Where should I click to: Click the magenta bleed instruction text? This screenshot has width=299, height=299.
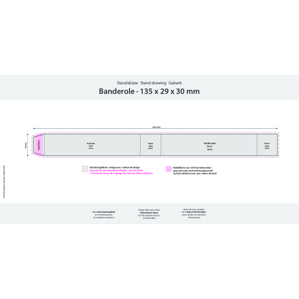point(121,171)
